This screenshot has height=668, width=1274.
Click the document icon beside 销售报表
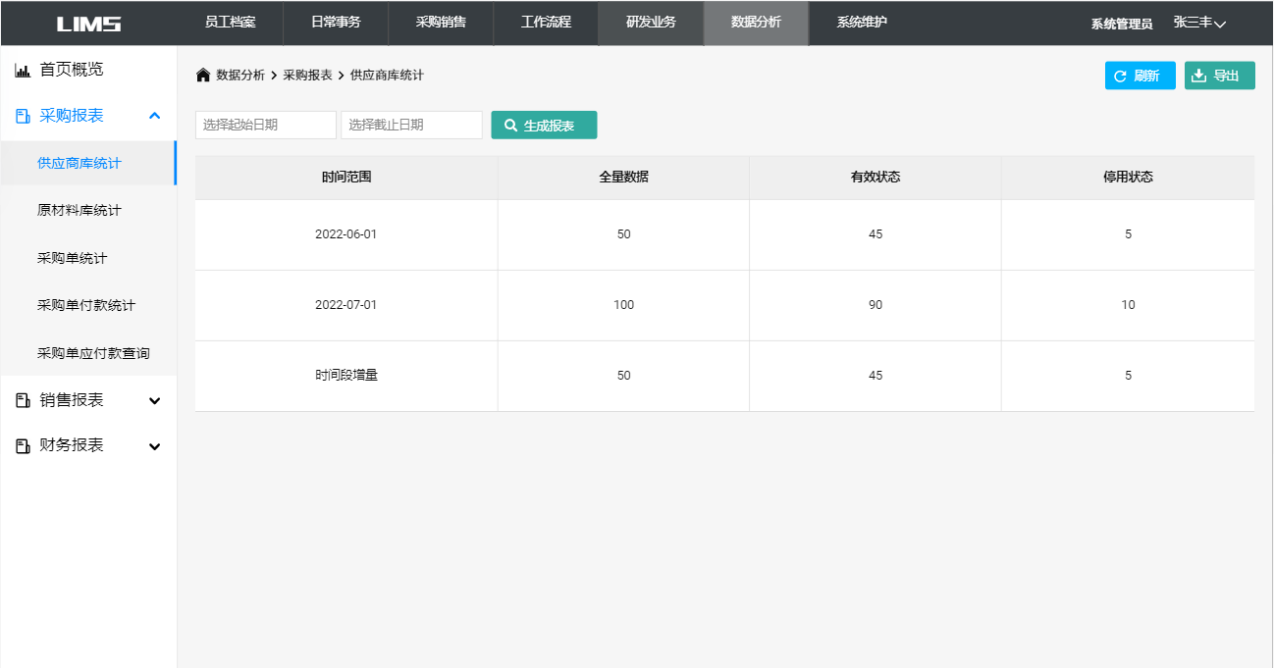[23, 400]
